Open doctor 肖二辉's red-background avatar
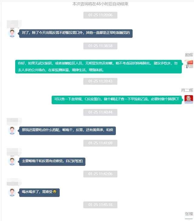The image size is (194, 221). click(x=189, y=100)
